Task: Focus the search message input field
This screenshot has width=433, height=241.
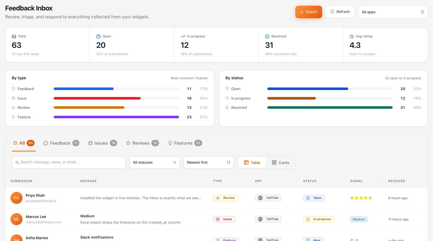Action: click(x=69, y=162)
